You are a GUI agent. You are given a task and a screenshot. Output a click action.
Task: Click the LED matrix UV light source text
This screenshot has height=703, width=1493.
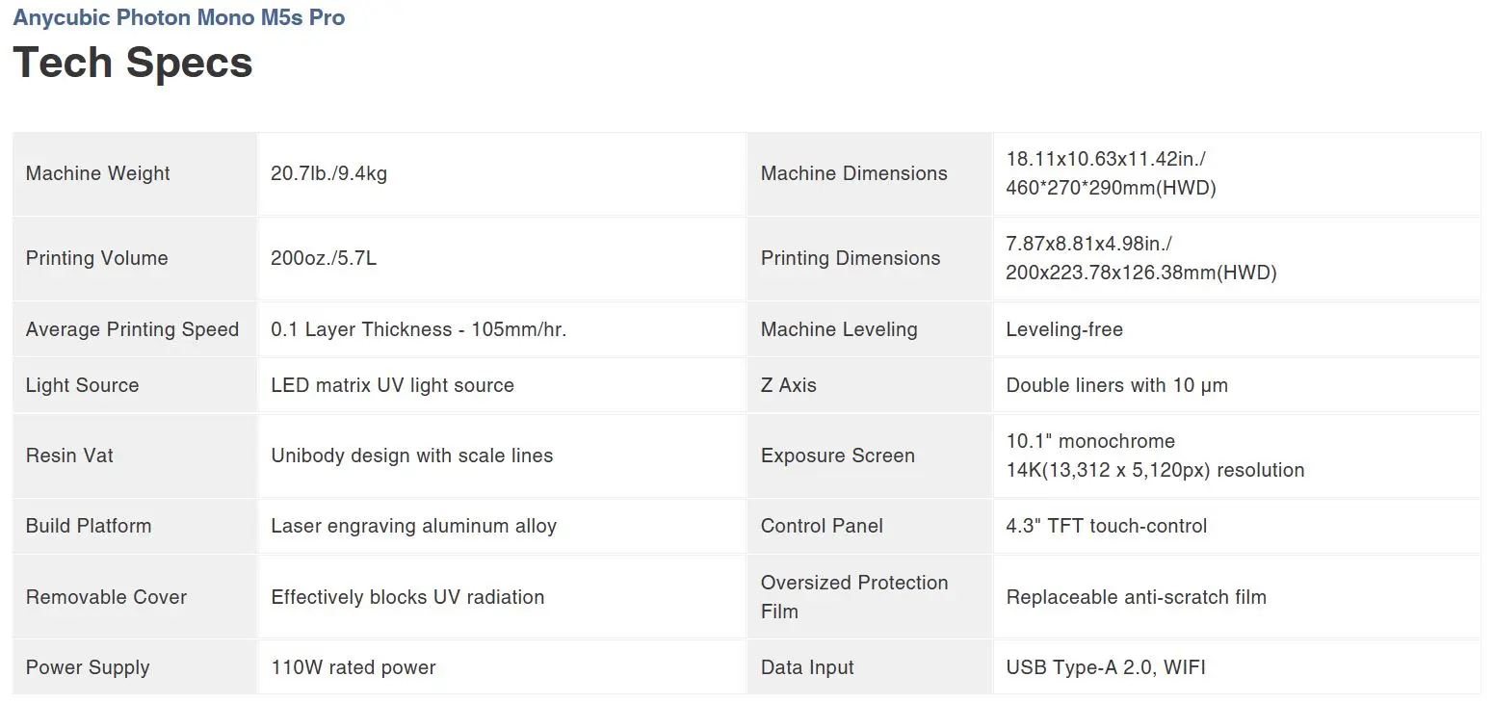pyautogui.click(x=392, y=385)
